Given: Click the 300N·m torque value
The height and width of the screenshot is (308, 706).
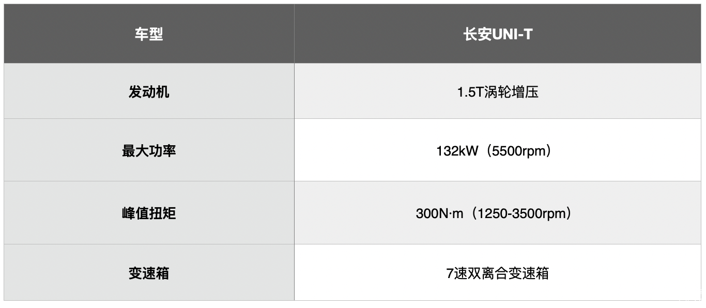Looking at the screenshot, I should (439, 213).
